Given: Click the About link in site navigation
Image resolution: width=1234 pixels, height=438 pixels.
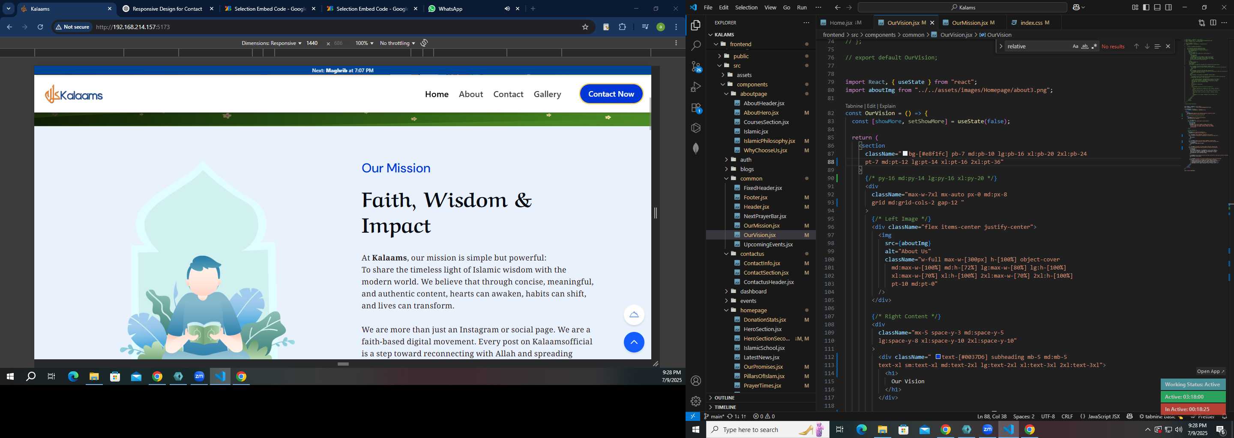Looking at the screenshot, I should 471,94.
